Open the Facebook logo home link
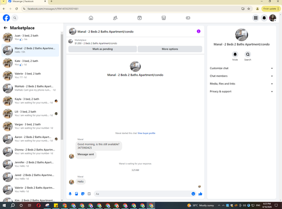The height and width of the screenshot is (209, 282). click(6, 18)
